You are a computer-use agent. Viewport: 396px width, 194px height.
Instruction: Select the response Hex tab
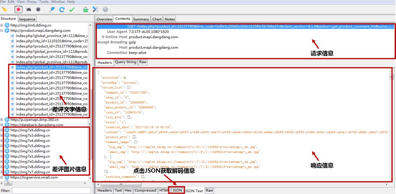pyautogui.click(x=128, y=190)
